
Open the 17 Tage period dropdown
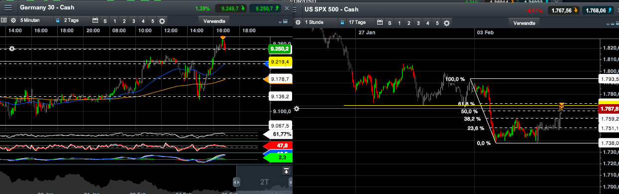coord(360,22)
